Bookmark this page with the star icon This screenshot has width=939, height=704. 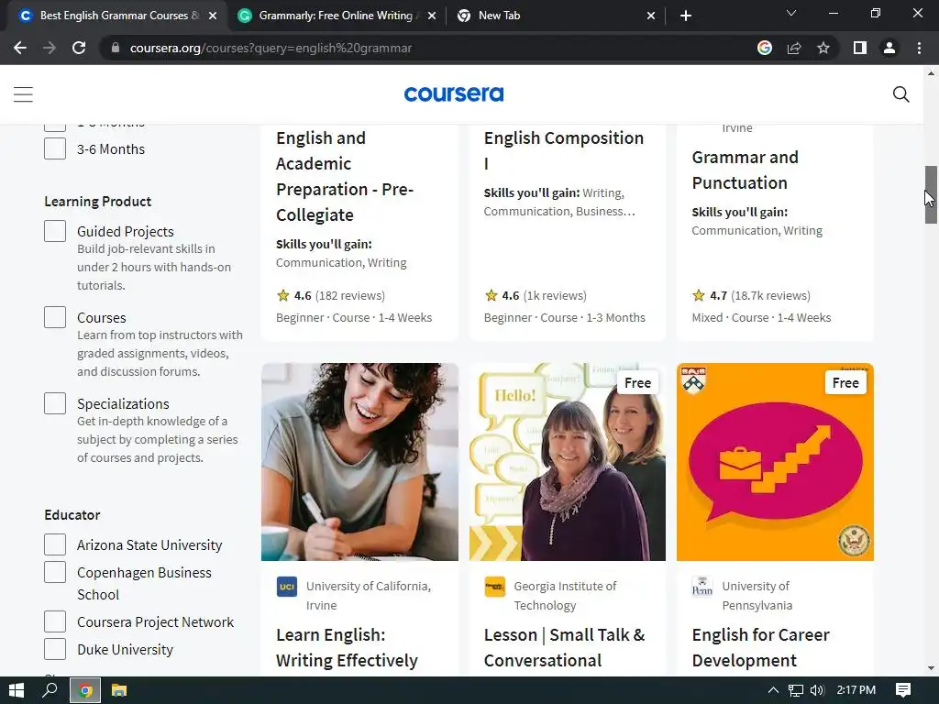pos(823,48)
